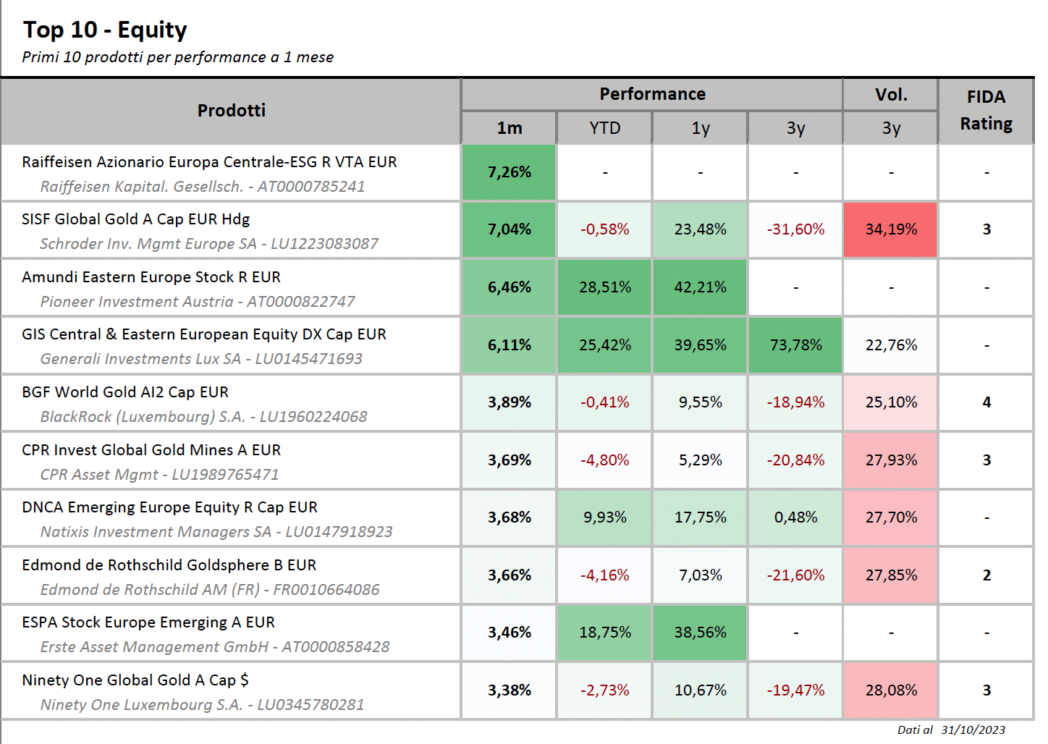Open Raiffeisen Azionario Europa Centrale-ESG fund row
This screenshot has width=1048, height=744.
[x=230, y=173]
